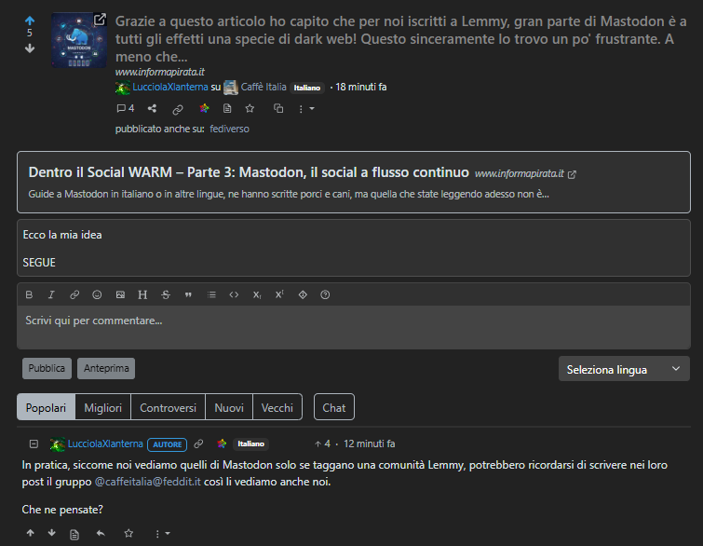Image resolution: width=703 pixels, height=546 pixels.
Task: Apply strikethrough formatting in comment editor
Action: click(166, 294)
